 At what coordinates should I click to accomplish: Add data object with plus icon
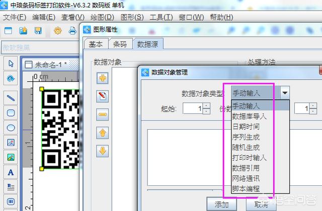[x=103, y=78]
